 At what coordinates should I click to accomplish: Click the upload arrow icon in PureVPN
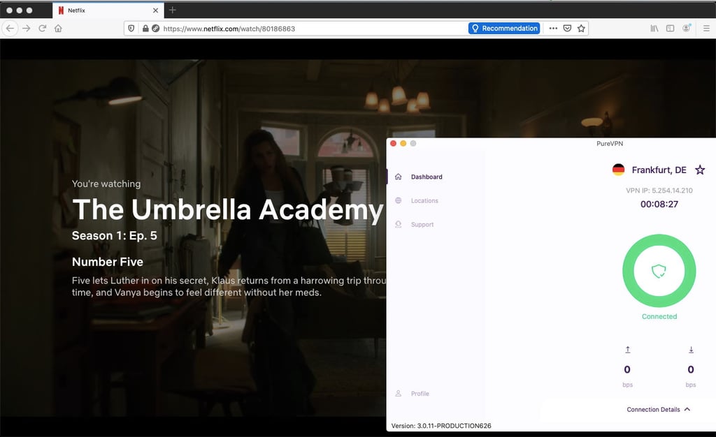pos(627,350)
